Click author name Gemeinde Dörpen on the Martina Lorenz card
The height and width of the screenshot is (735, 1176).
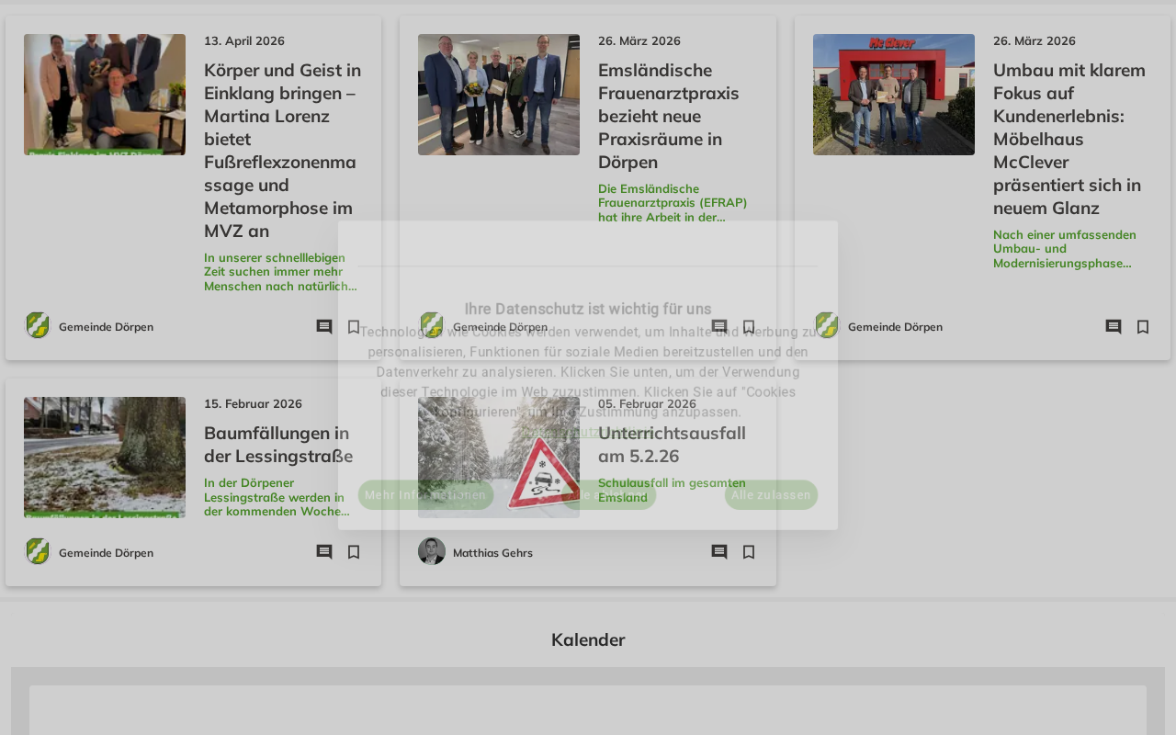(106, 327)
